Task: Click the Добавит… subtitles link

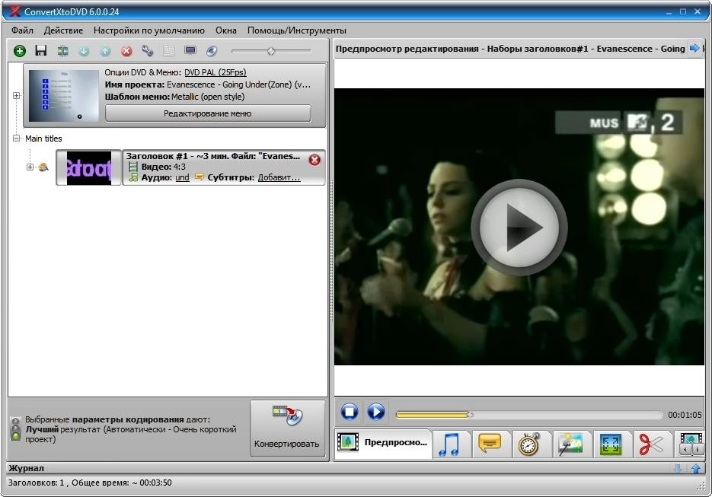Action: pos(279,177)
